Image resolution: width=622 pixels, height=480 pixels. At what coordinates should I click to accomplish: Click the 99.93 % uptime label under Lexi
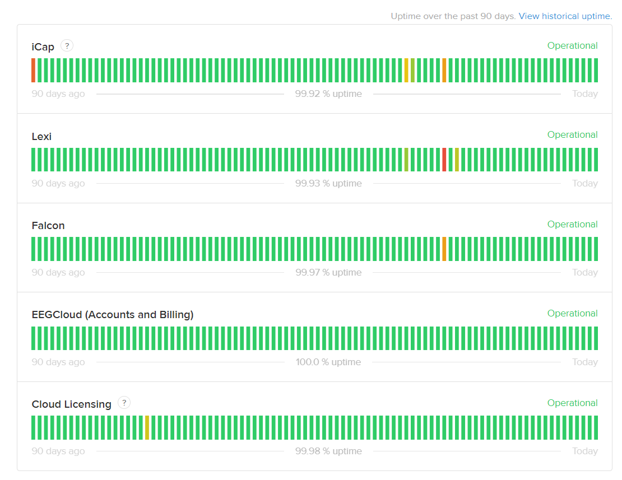point(328,184)
